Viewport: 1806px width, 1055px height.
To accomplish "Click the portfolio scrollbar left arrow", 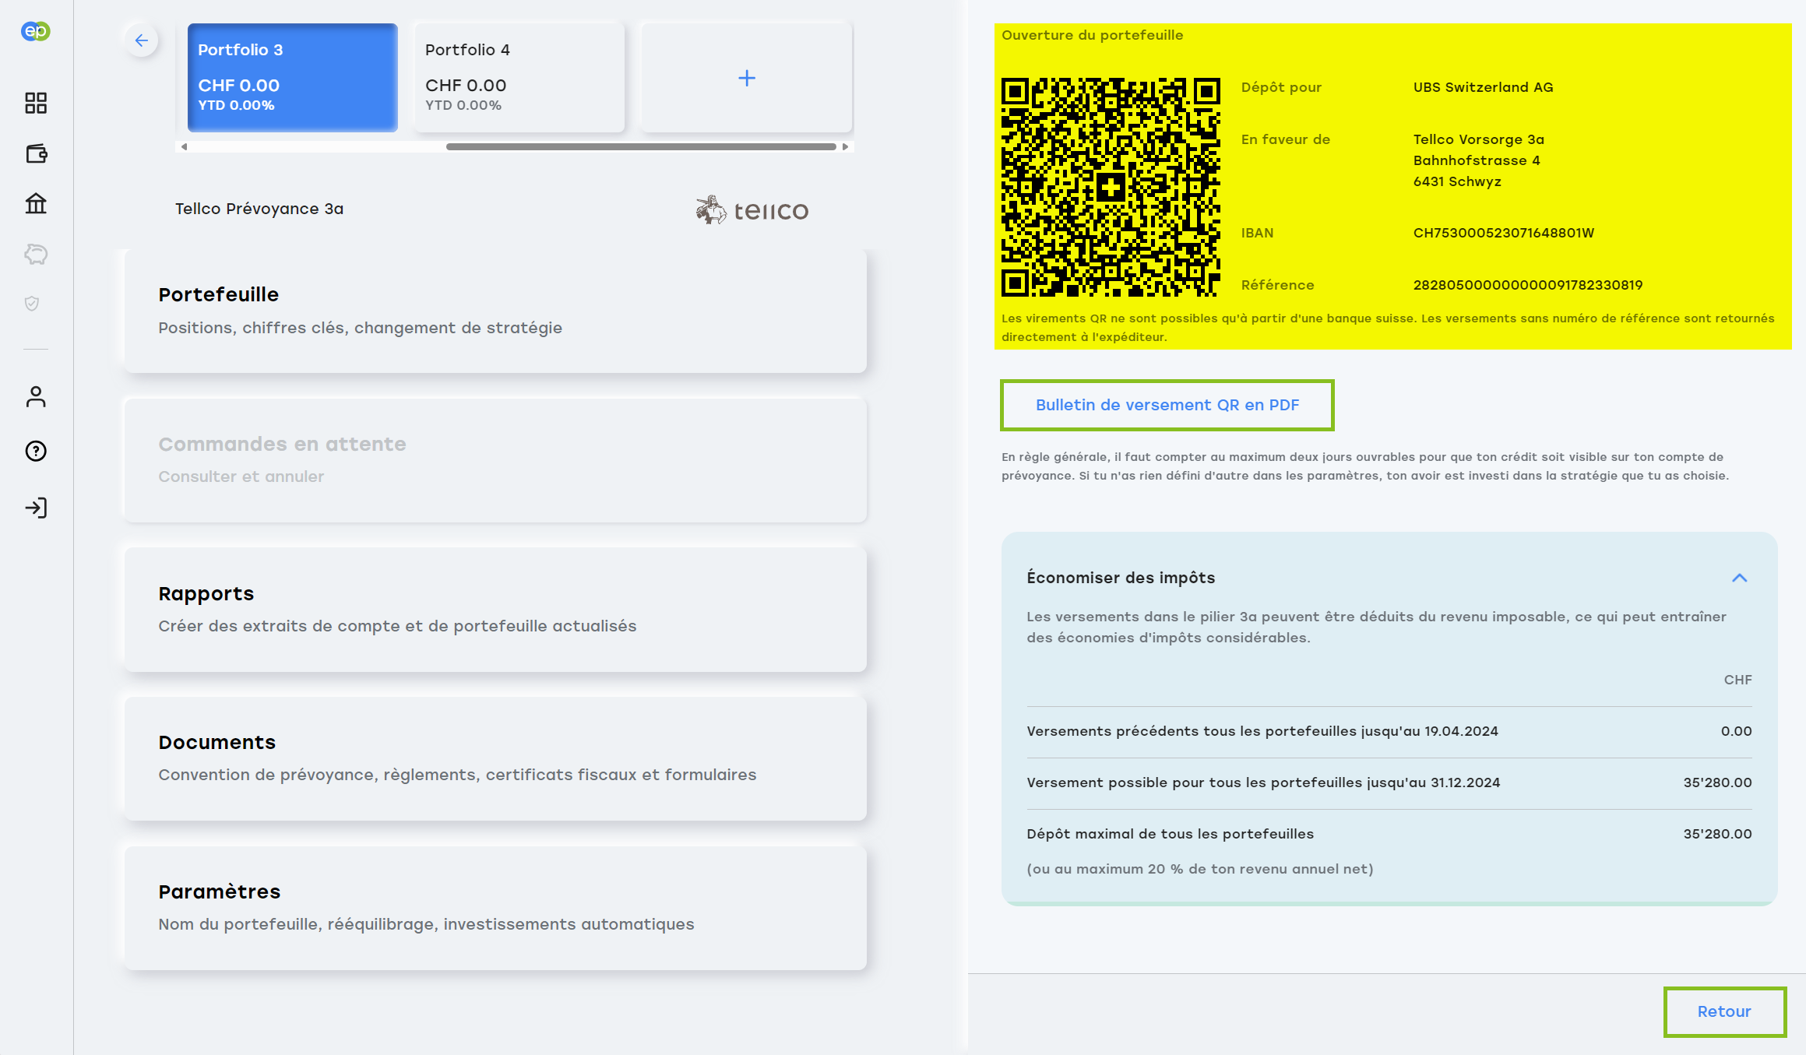I will (x=185, y=146).
